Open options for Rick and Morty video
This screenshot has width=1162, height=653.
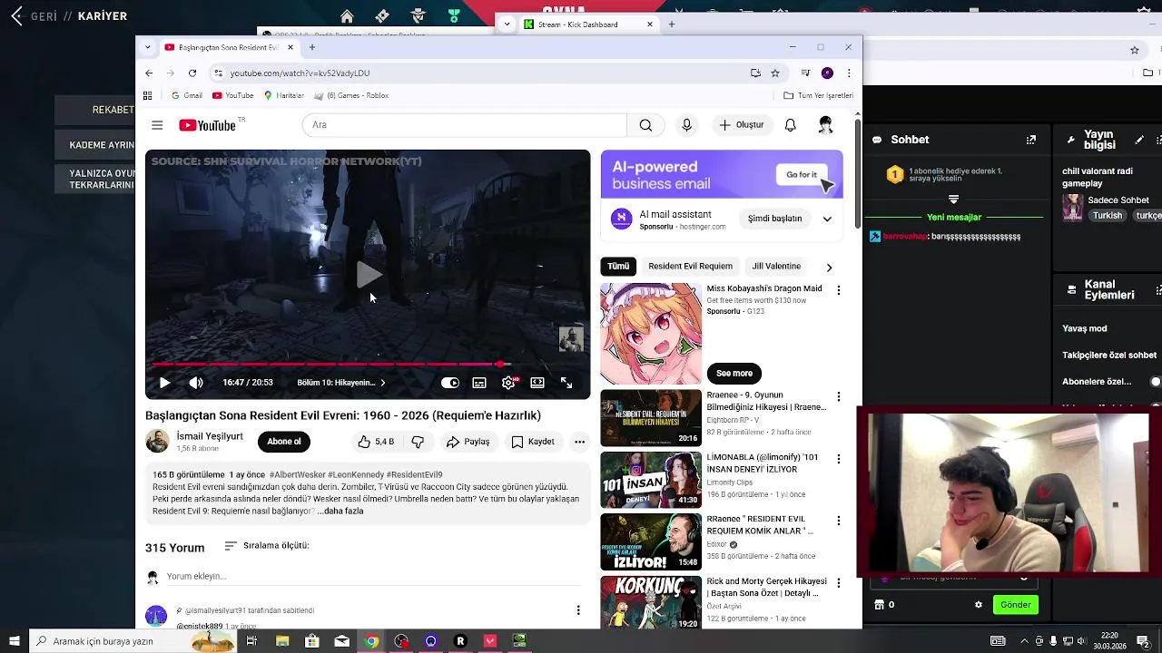[838, 583]
